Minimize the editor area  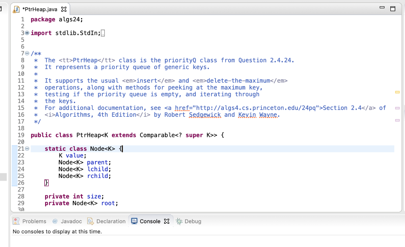pyautogui.click(x=381, y=7)
